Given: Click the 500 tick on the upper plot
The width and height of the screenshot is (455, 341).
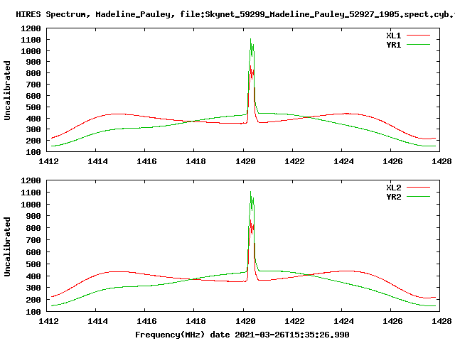Looking at the screenshot, I should point(33,107).
